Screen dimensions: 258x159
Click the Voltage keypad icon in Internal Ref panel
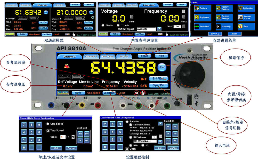point(132,17)
